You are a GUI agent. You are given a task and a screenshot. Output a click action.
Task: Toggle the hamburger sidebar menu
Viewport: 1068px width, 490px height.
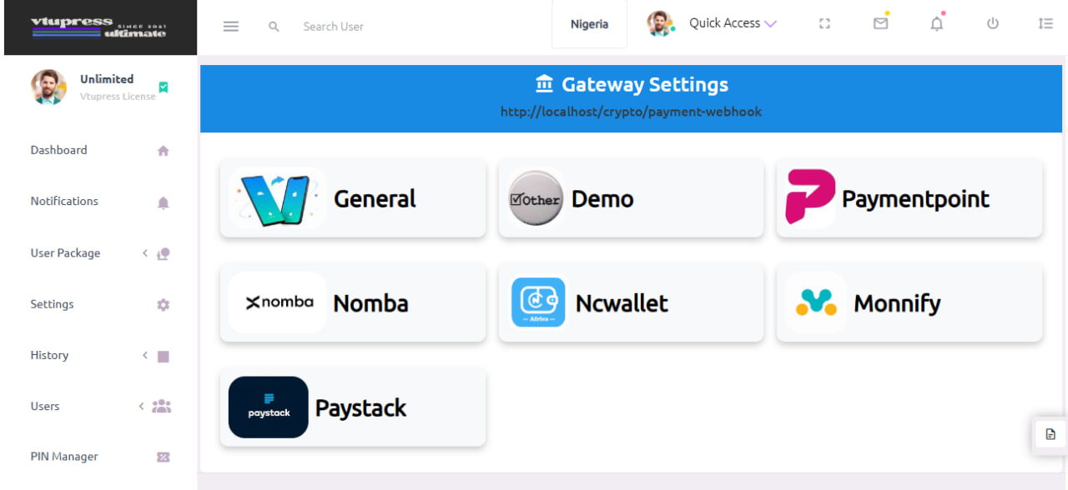[x=231, y=27]
